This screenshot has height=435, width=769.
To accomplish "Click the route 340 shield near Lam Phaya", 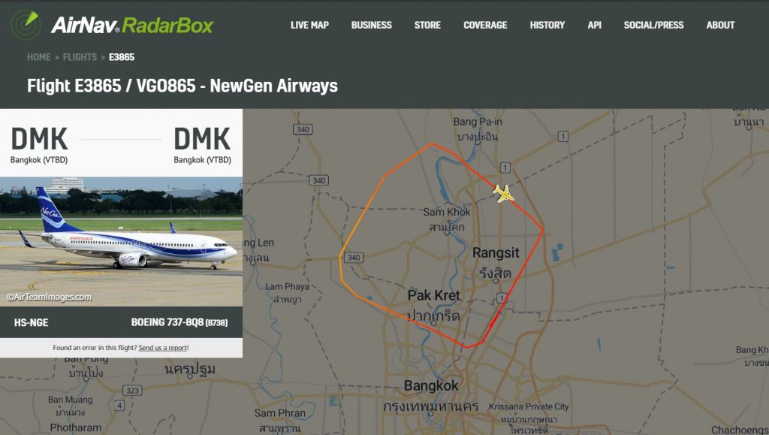I will click(x=354, y=258).
